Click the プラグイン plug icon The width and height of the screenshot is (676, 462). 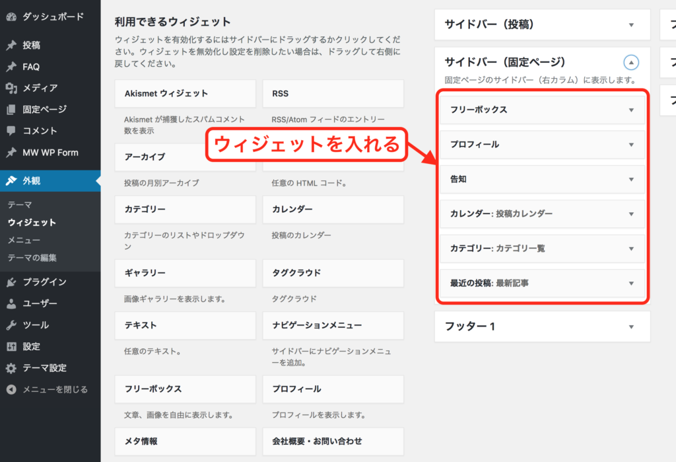point(11,282)
